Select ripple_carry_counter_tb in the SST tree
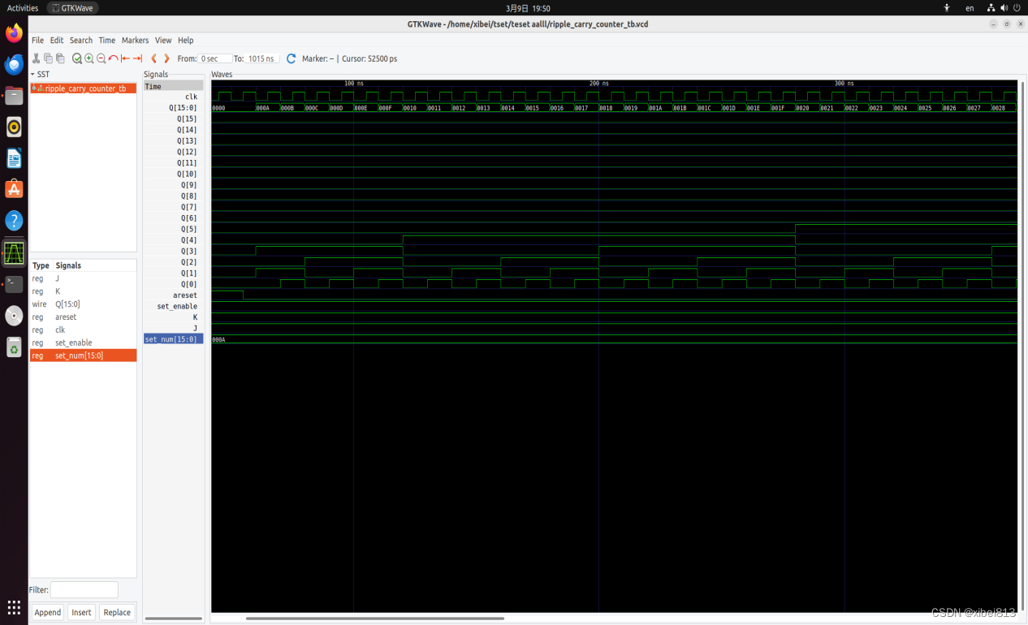1028x625 pixels. (x=85, y=88)
